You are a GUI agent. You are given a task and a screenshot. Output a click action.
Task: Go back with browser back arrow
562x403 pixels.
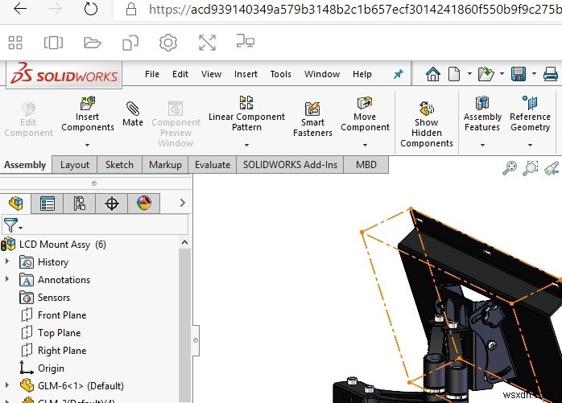point(19,9)
